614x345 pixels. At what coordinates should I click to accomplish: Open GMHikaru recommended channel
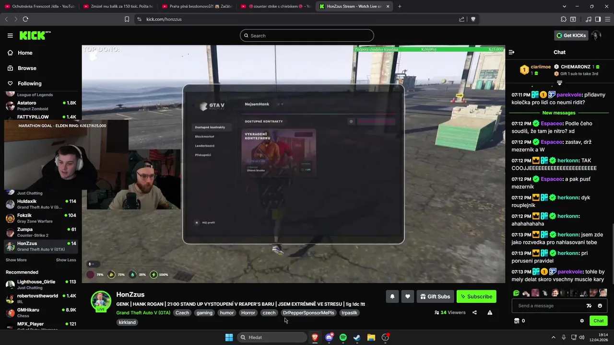[x=41, y=312]
